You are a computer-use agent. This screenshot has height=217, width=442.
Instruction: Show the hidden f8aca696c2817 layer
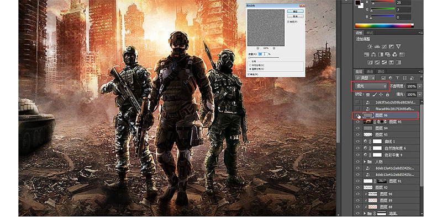coord(357,109)
